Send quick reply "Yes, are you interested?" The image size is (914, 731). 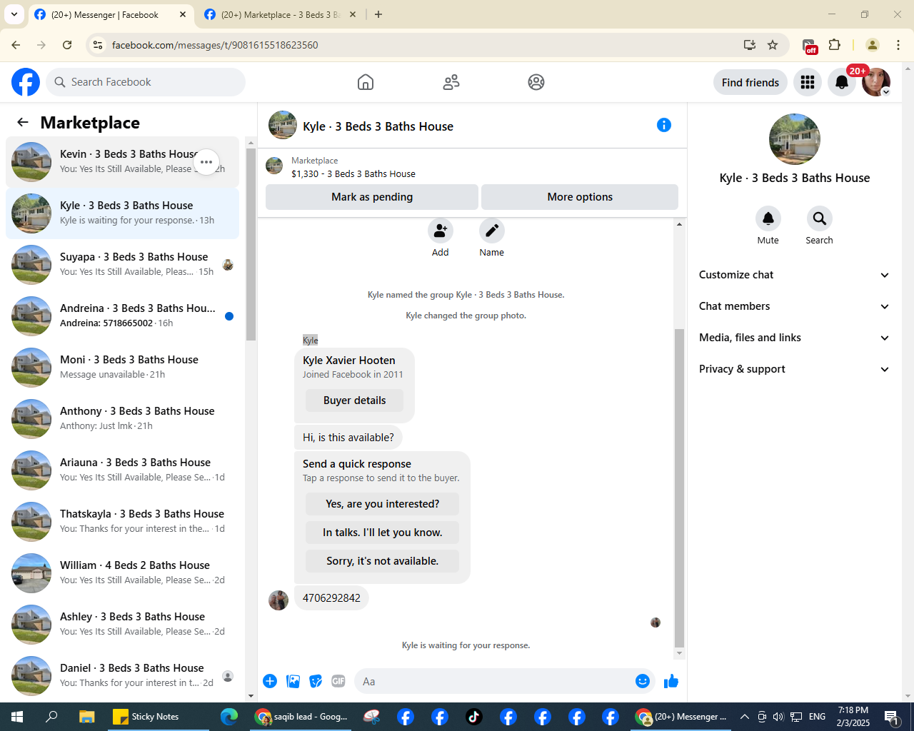click(382, 504)
